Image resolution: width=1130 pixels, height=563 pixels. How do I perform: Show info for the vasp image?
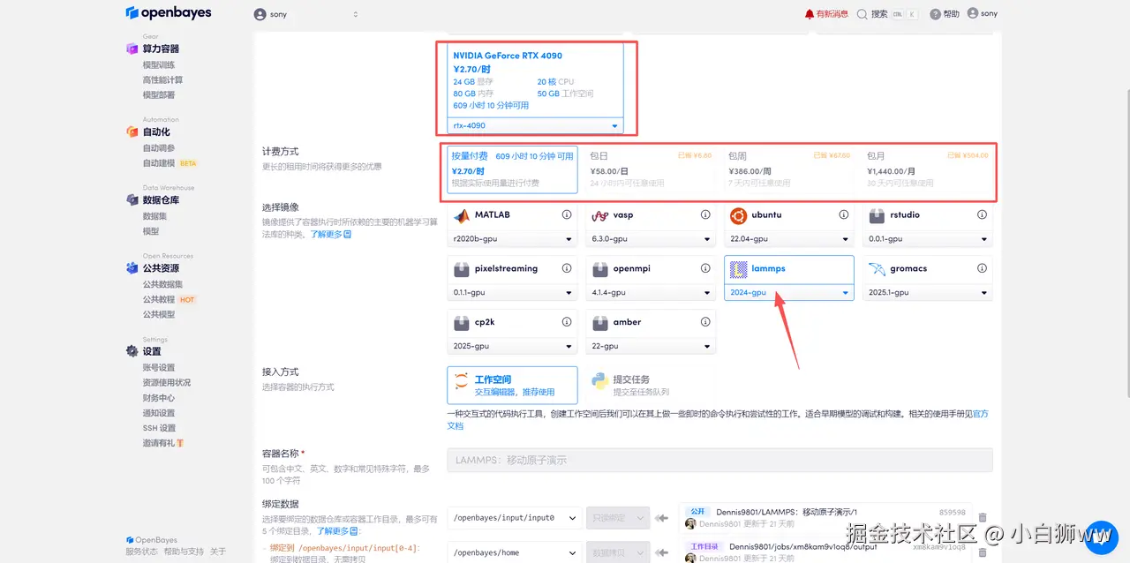(705, 214)
